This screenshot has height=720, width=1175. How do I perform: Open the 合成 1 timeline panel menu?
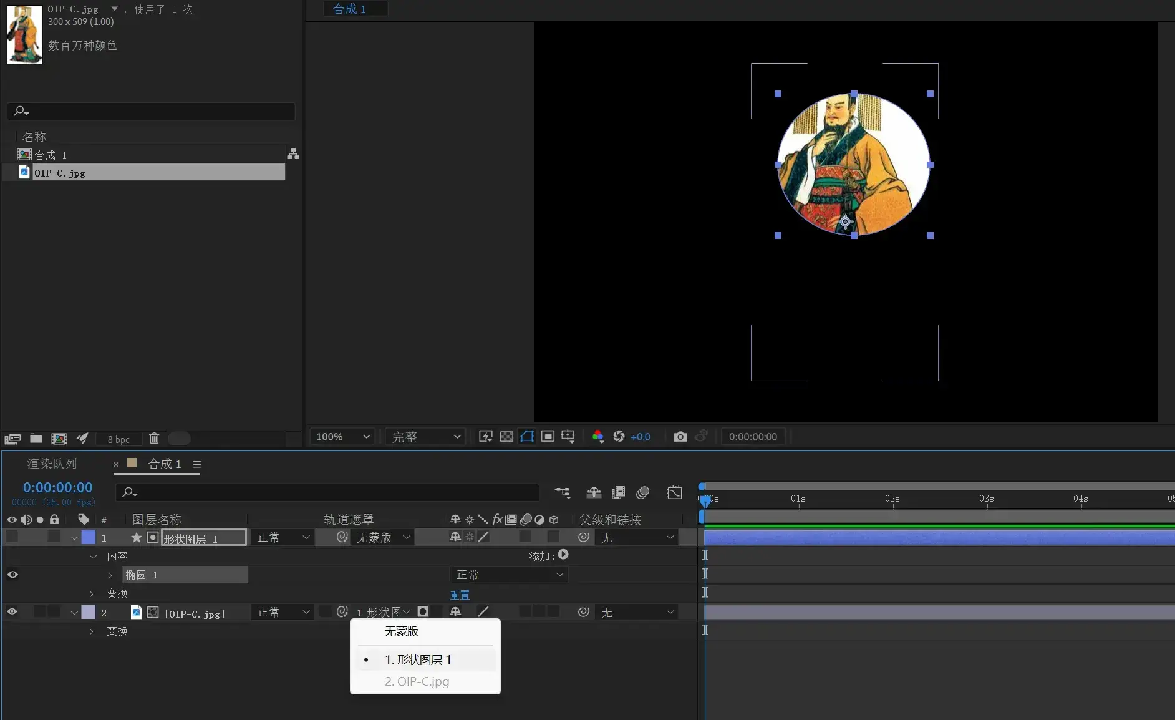tap(197, 465)
